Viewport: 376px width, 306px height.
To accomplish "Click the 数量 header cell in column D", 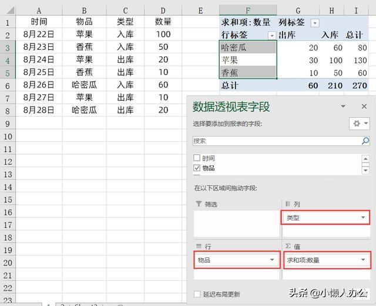I will click(163, 22).
